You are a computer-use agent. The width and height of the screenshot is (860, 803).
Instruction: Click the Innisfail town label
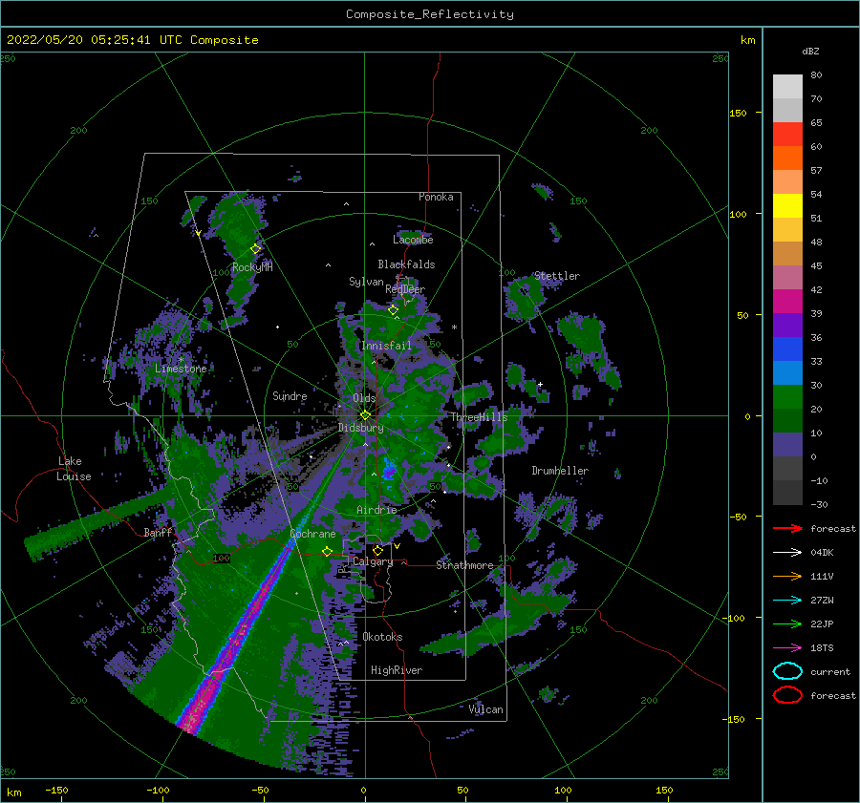click(386, 346)
